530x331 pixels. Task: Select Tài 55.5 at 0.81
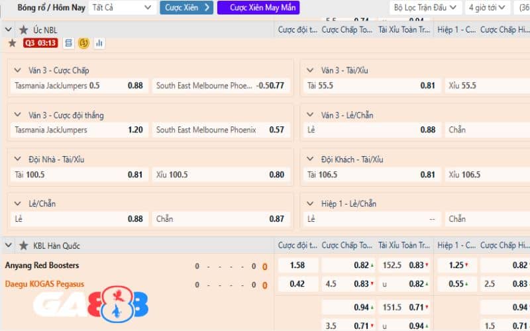(372, 86)
